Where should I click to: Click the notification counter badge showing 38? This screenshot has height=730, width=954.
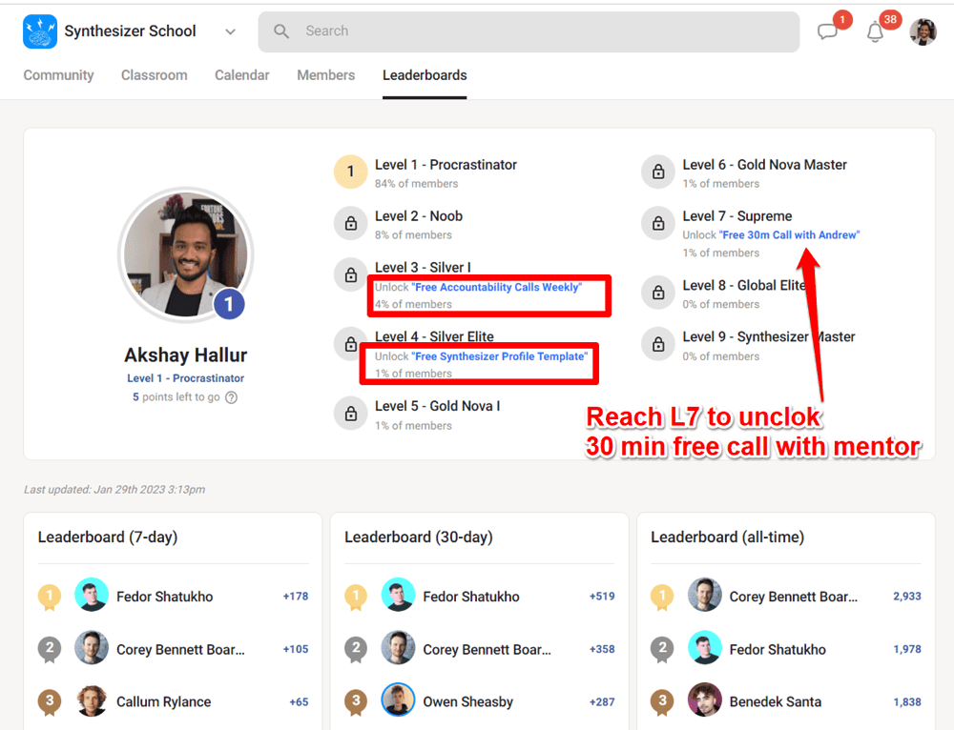click(890, 18)
